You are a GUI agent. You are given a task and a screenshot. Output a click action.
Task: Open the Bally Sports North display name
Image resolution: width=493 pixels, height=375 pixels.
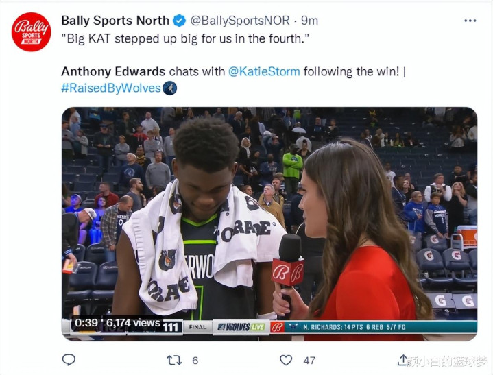(x=115, y=21)
